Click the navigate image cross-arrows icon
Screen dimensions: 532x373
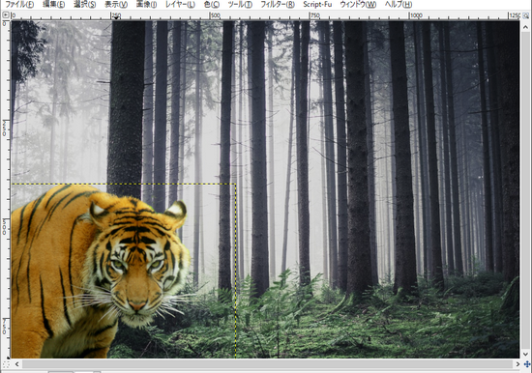[526, 364]
